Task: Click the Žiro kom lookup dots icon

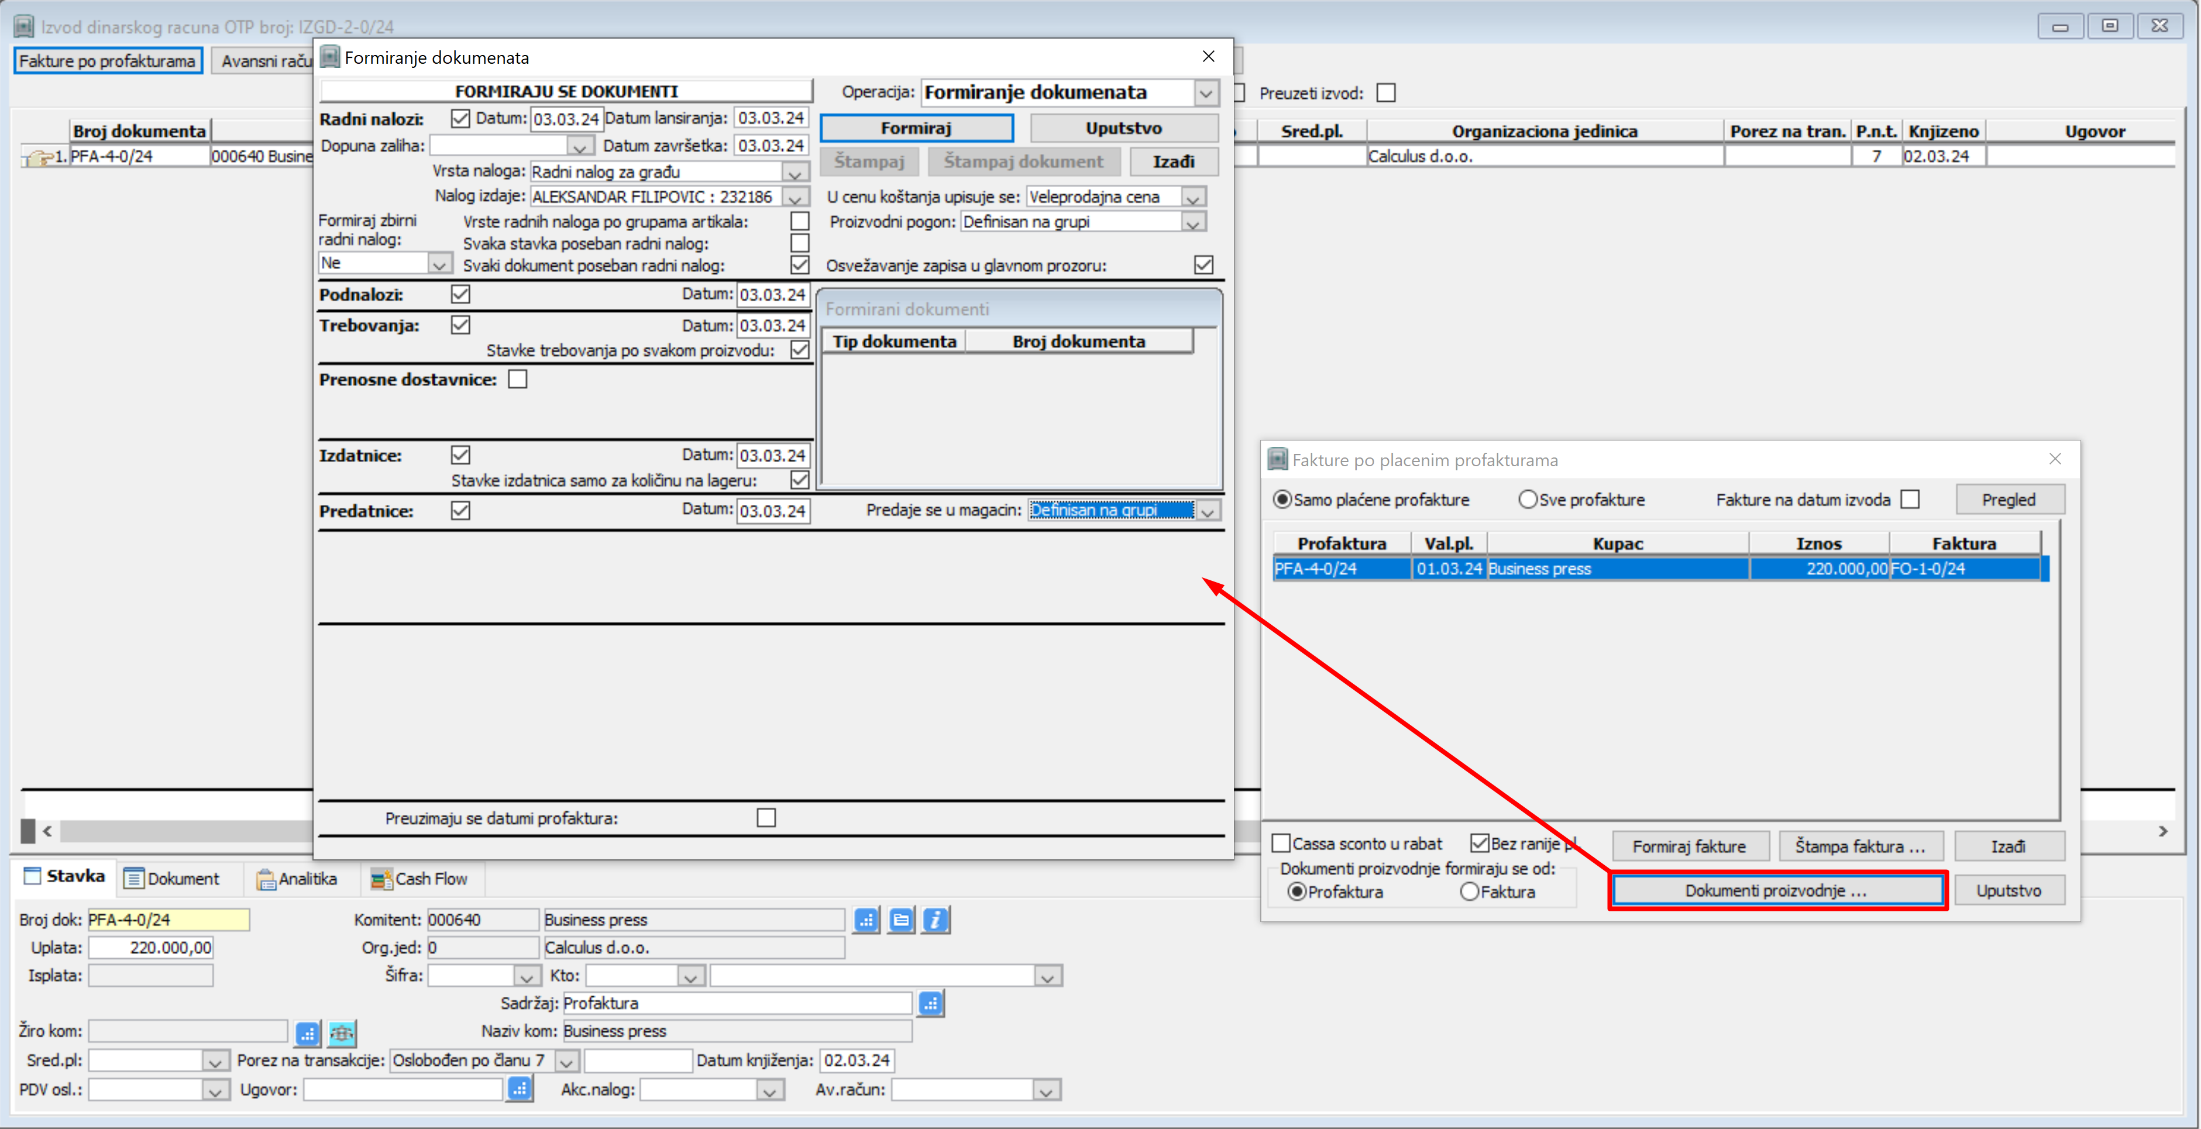Action: tap(308, 1032)
